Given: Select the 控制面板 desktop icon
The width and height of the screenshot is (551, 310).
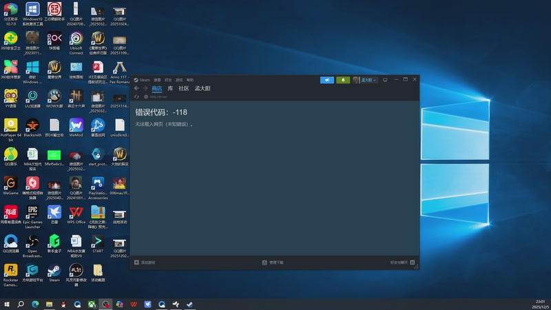Looking at the screenshot, I should coord(76,70).
